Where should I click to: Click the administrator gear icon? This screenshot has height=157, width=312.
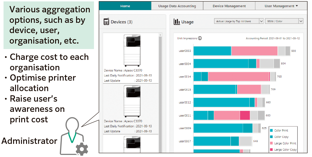tap(82, 148)
